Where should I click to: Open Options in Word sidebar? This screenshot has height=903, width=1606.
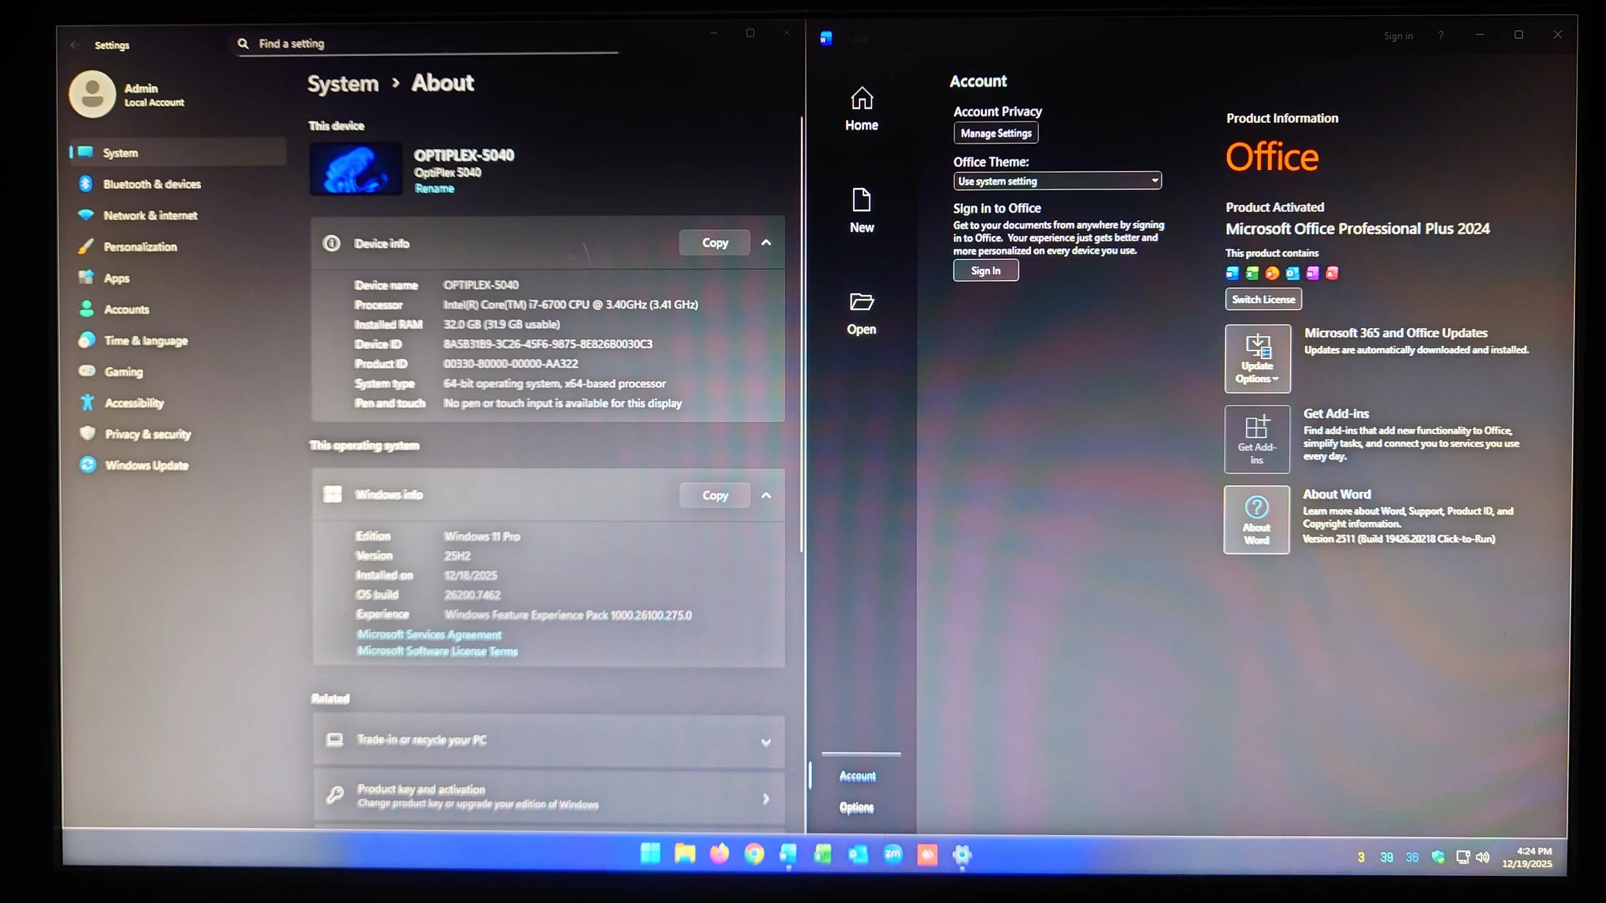[x=856, y=807]
